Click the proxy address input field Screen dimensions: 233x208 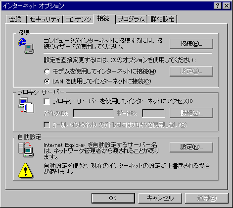click(93, 113)
